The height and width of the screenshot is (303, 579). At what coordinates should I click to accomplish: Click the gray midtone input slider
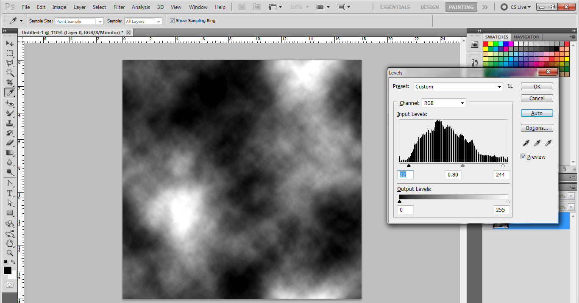pyautogui.click(x=462, y=166)
